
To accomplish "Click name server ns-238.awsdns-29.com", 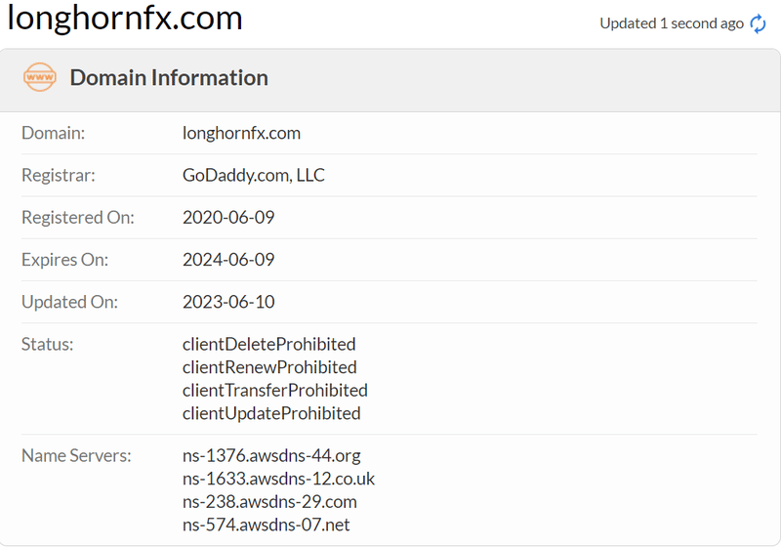I will 269,501.
